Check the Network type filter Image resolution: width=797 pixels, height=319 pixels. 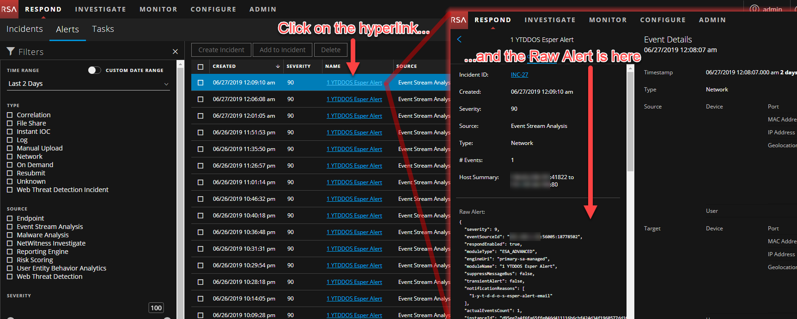point(10,156)
